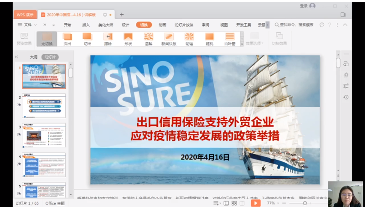Apply the 百叶窗 blinds transition

(230, 39)
